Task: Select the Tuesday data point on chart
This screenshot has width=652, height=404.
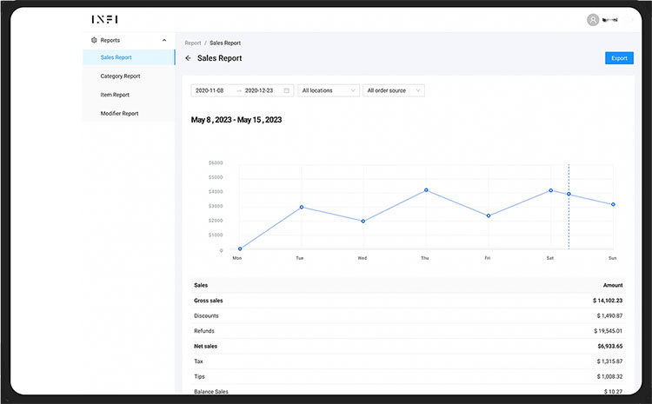Action: [x=301, y=207]
